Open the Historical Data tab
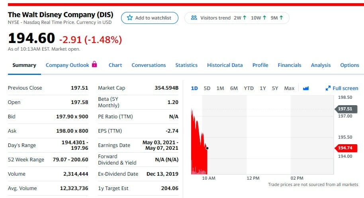364x198 pixels. (x=225, y=65)
